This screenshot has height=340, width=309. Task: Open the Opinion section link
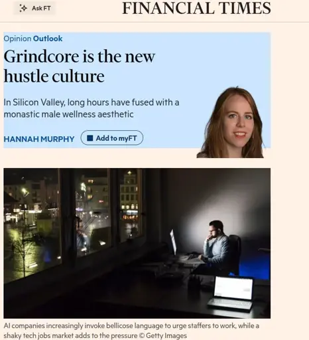pos(17,39)
